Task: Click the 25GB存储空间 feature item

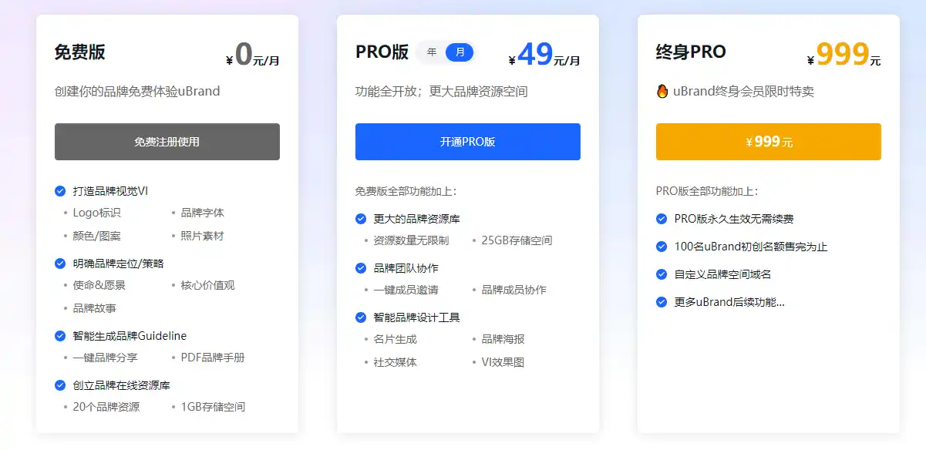Action: [x=517, y=240]
